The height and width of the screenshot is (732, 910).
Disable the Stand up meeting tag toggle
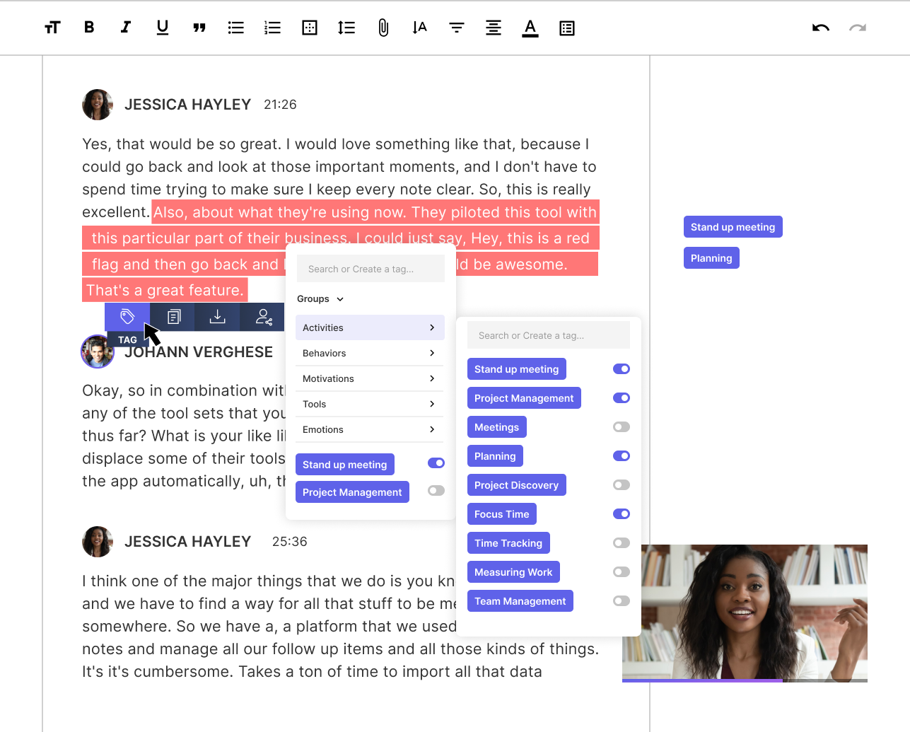point(622,368)
